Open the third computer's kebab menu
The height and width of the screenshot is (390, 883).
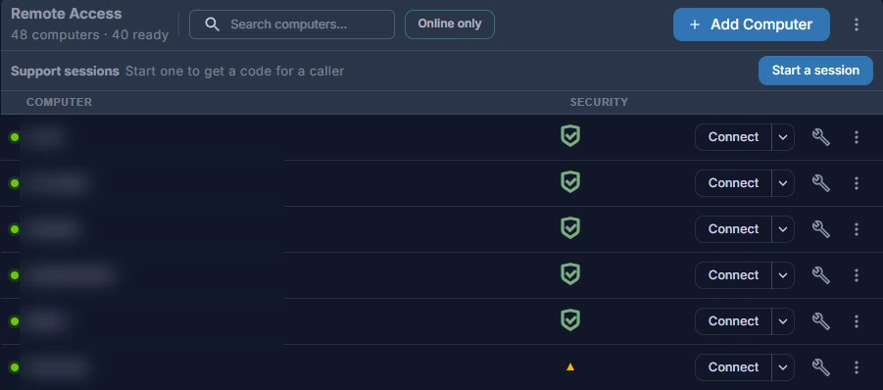coord(856,229)
